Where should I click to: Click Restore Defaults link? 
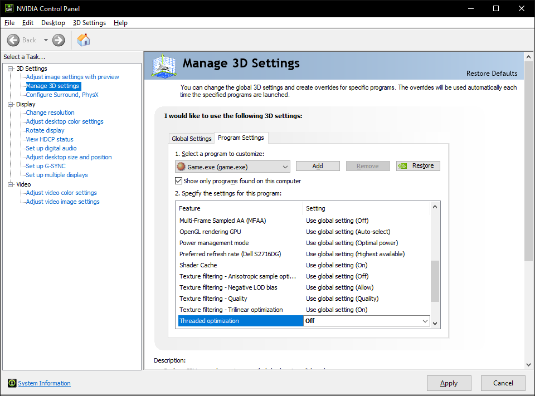tap(492, 74)
